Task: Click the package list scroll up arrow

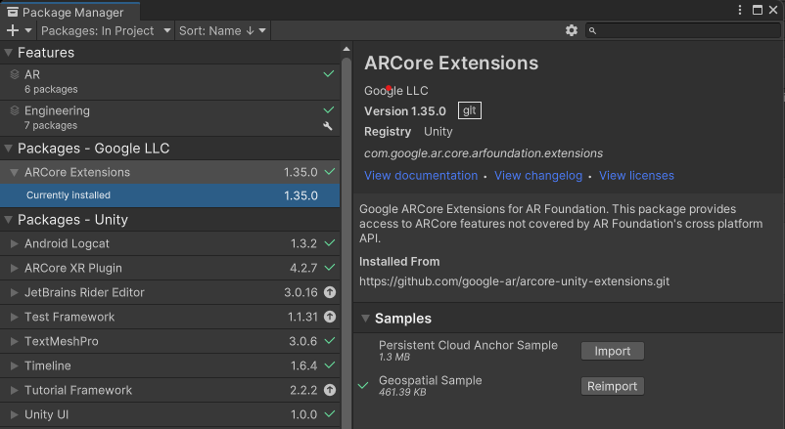Action: click(x=346, y=49)
